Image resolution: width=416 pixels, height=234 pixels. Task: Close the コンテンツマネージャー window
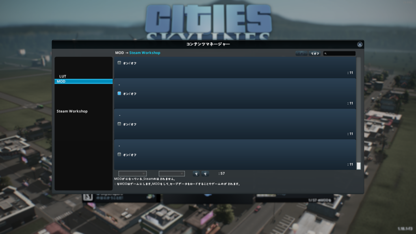(360, 44)
